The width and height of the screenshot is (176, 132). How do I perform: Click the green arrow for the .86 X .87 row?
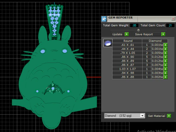pyautogui.click(x=166, y=65)
